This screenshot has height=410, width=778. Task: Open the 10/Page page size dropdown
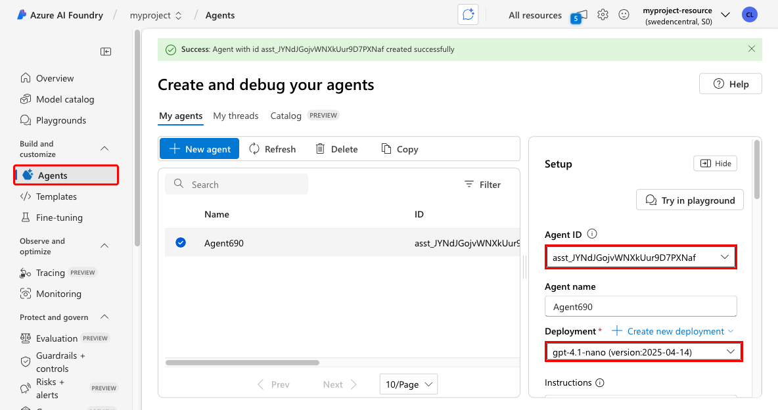pyautogui.click(x=408, y=384)
